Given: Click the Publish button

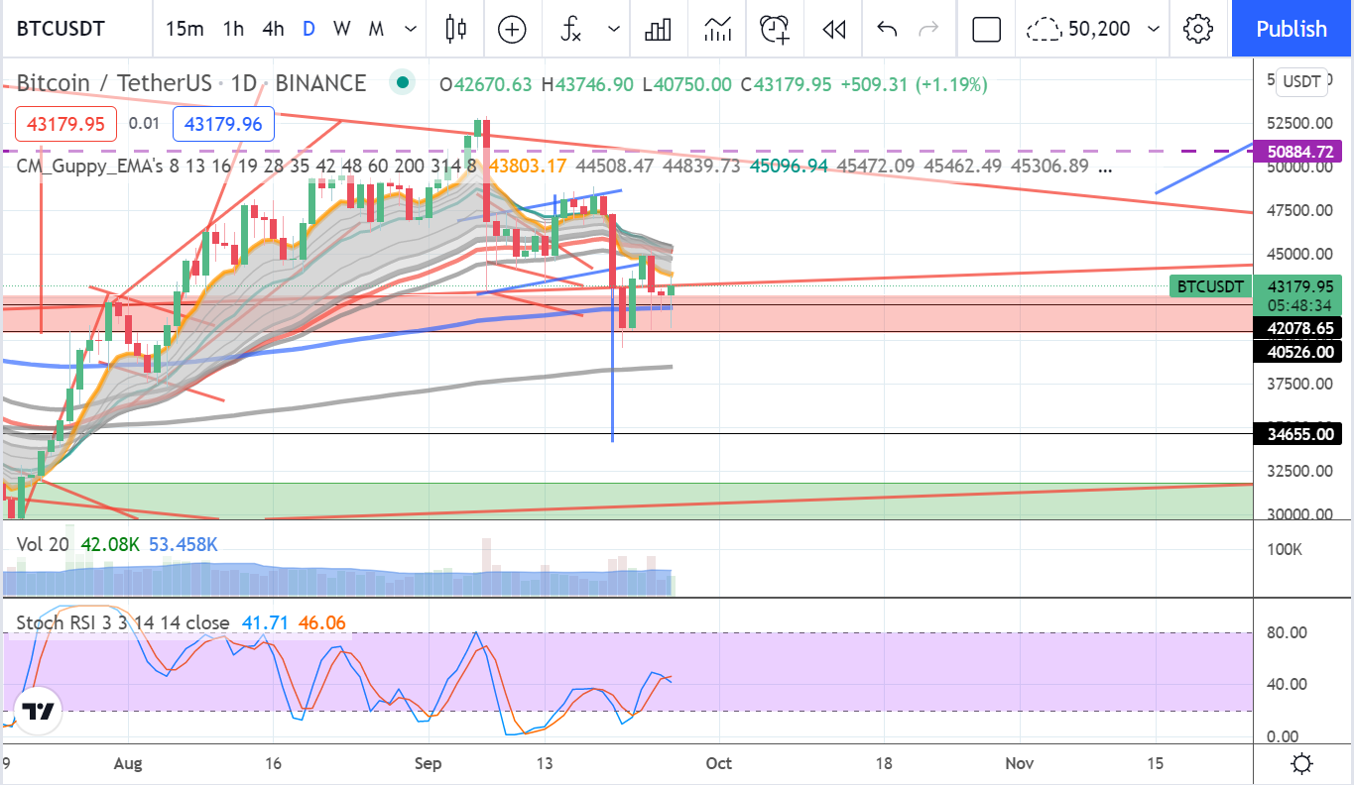Looking at the screenshot, I should click(x=1292, y=29).
